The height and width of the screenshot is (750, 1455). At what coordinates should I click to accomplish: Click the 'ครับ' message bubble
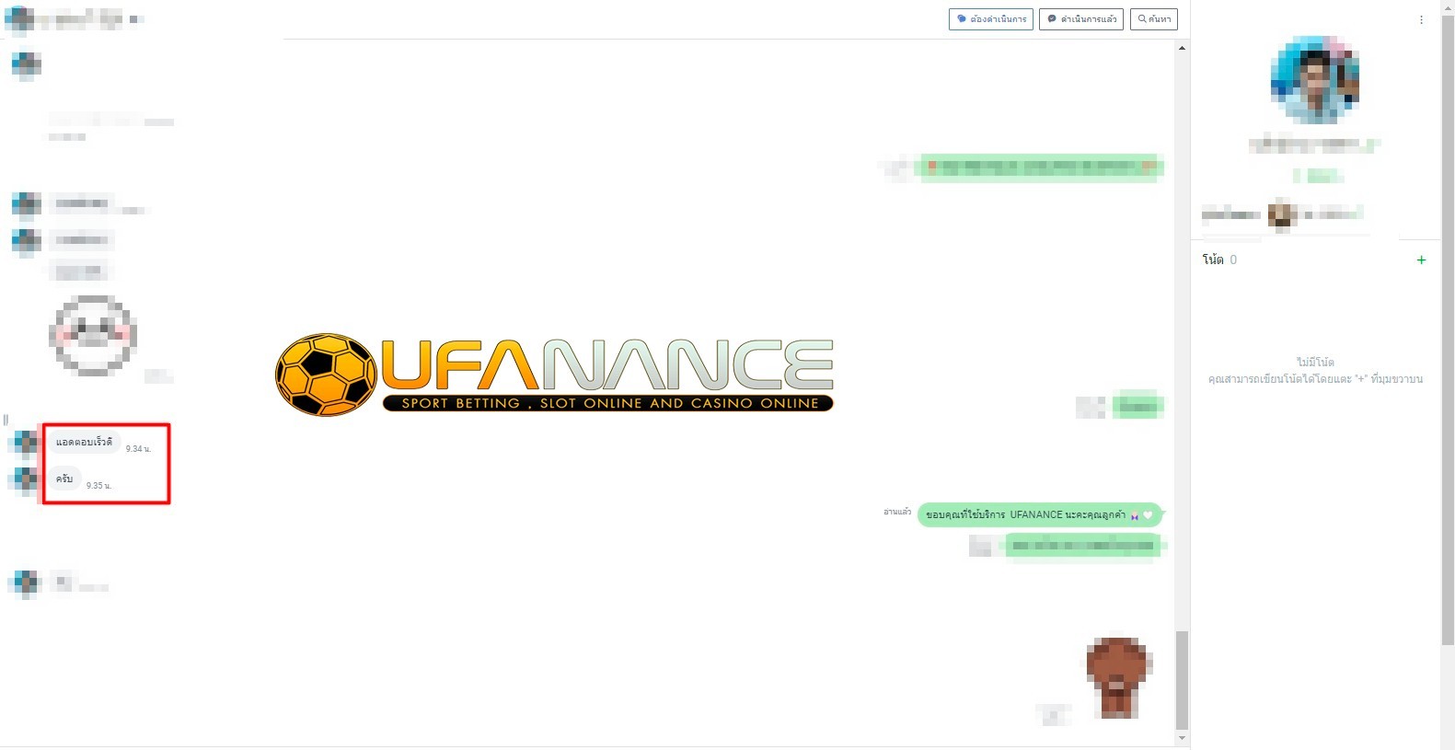[64, 479]
